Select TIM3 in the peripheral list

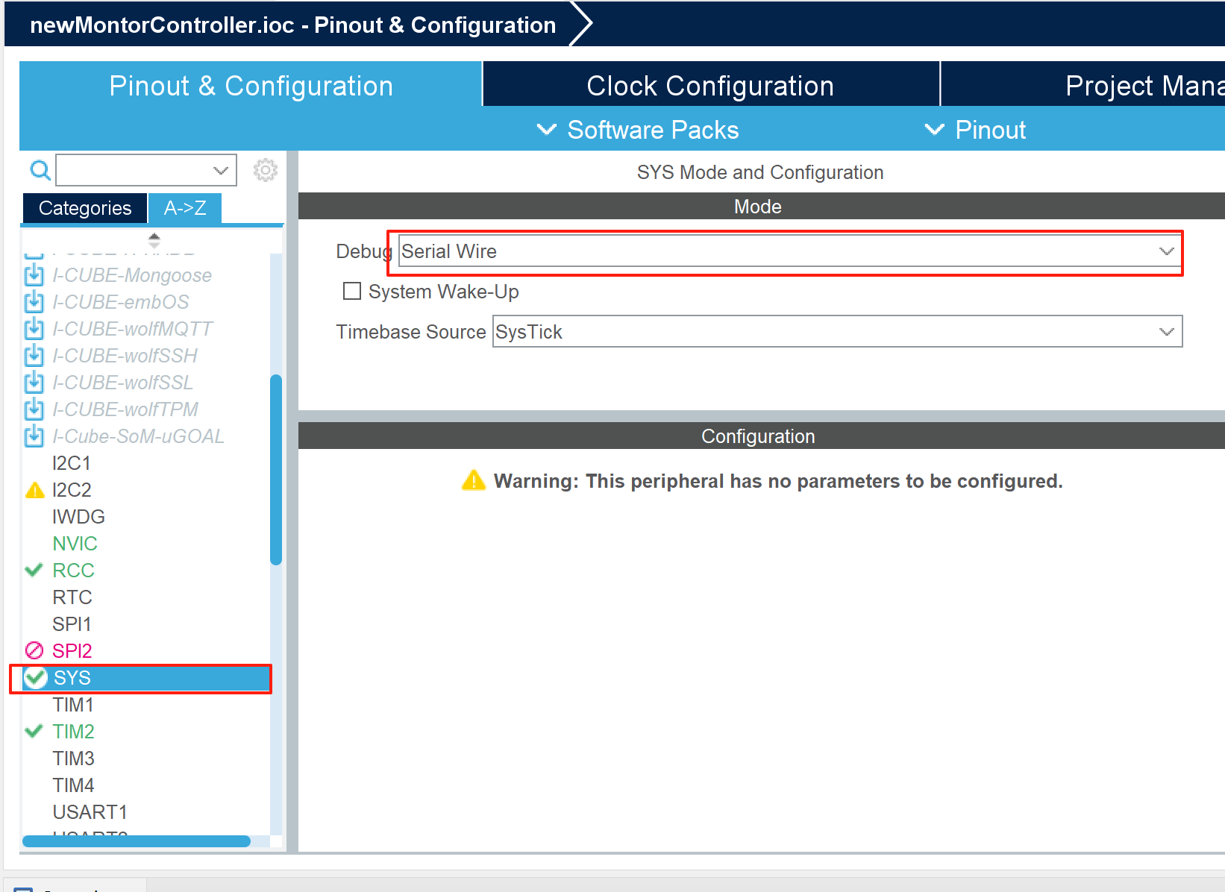(x=73, y=758)
